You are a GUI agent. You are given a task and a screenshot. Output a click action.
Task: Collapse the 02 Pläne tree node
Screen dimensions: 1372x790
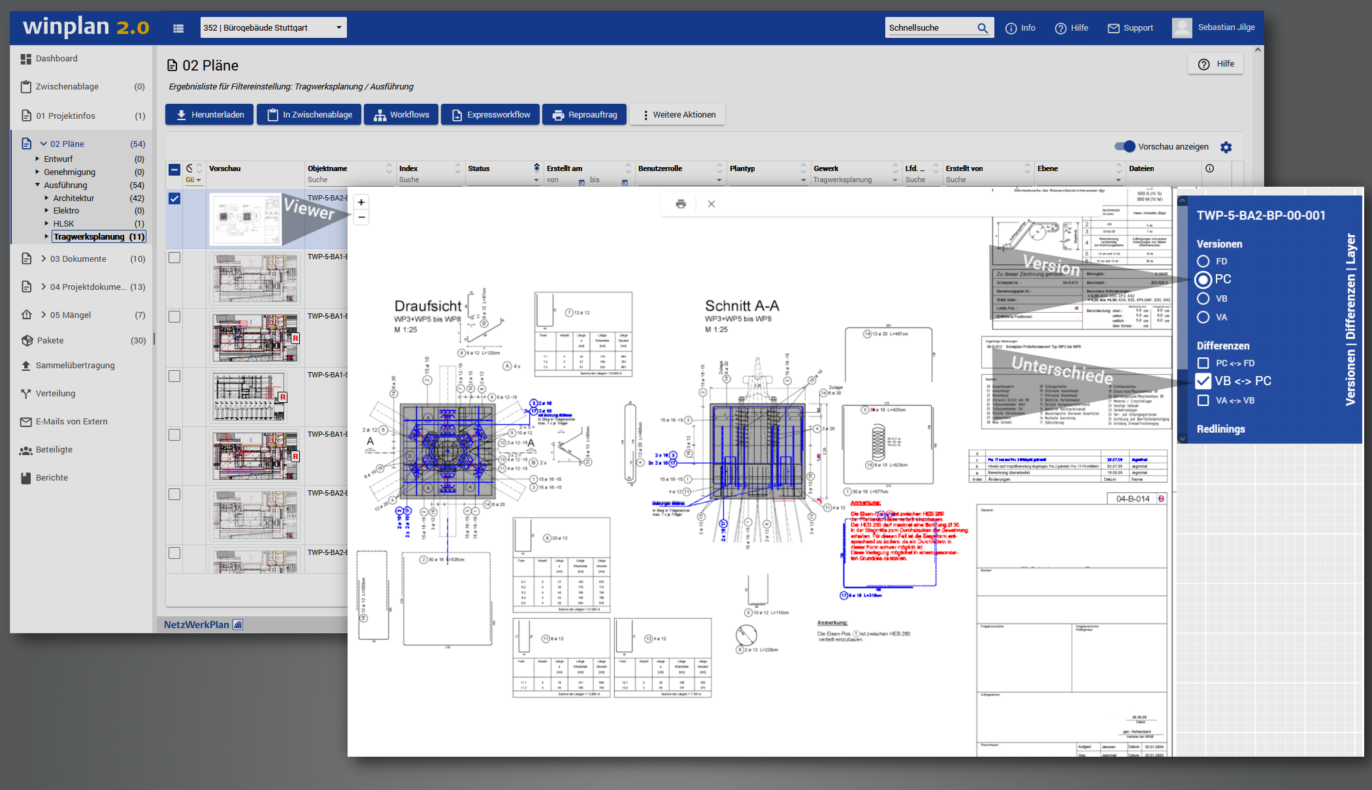click(43, 144)
